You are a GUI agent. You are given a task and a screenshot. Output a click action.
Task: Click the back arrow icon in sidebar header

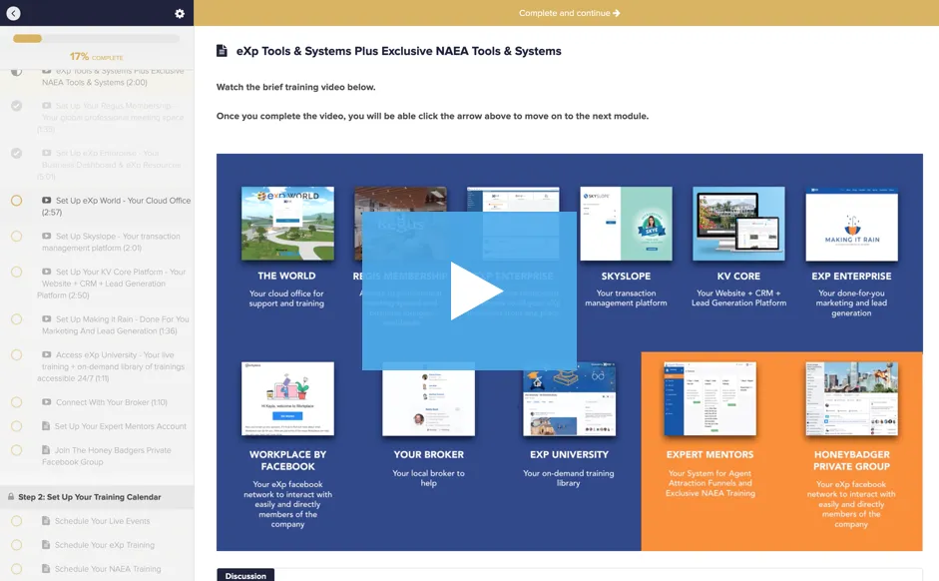pos(13,13)
